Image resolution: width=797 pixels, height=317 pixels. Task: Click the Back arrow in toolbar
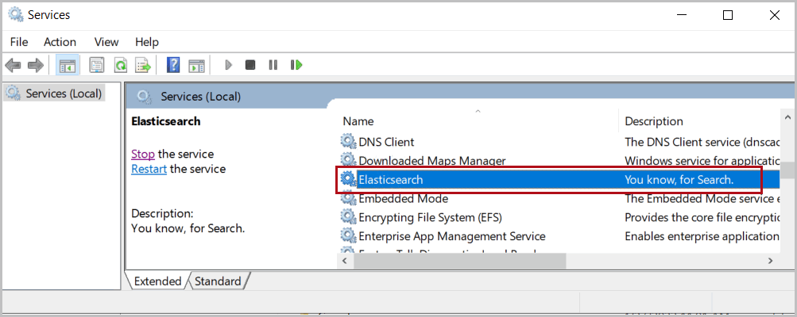pyautogui.click(x=13, y=65)
